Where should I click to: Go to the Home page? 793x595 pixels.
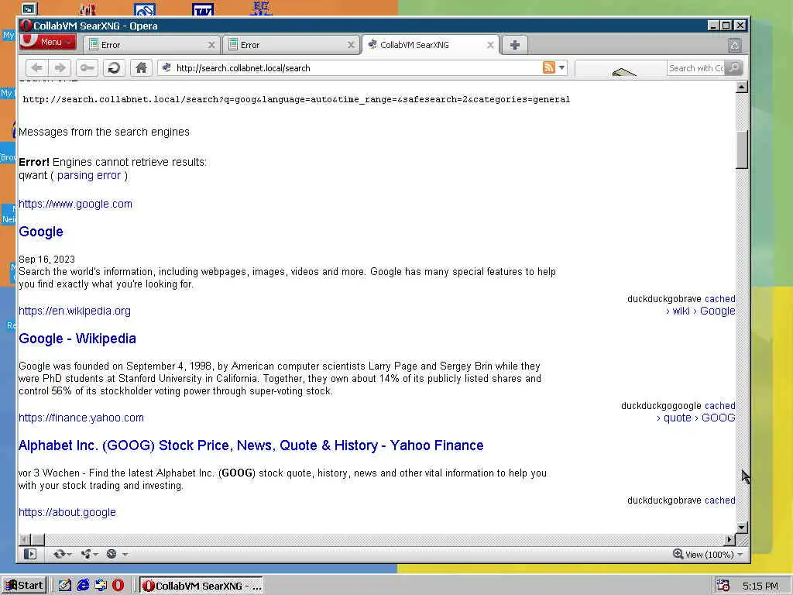[x=141, y=68]
